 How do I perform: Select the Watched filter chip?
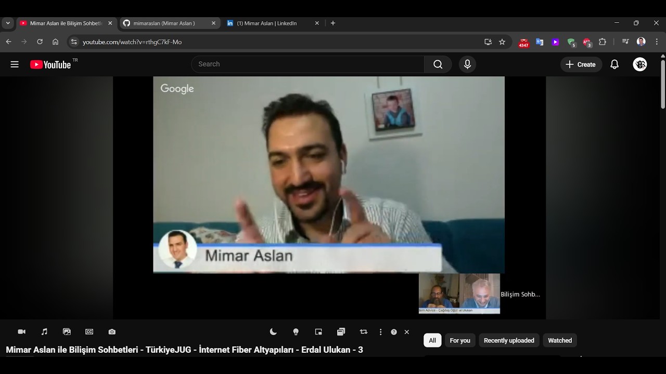[560, 341]
